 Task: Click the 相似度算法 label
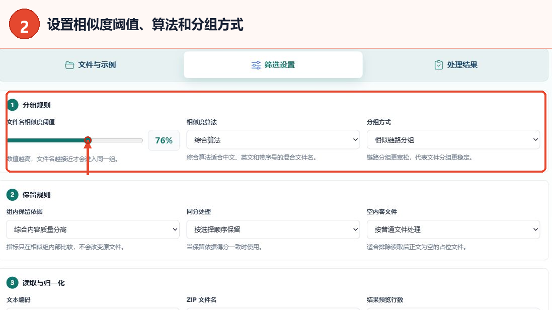(202, 122)
